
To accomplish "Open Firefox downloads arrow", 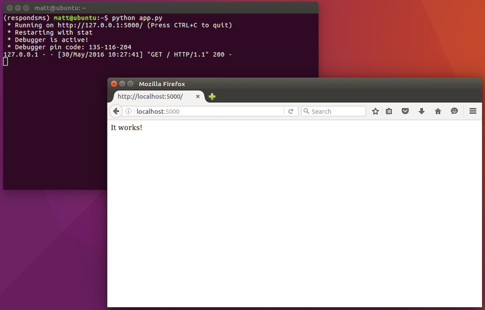I will point(422,111).
